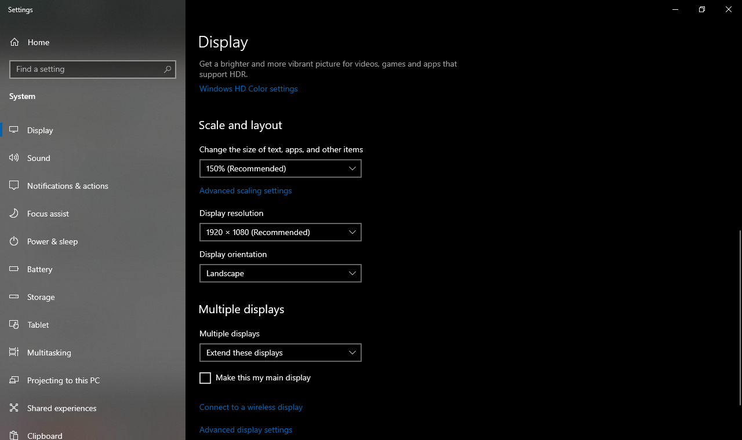Click Advanced scaling settings
This screenshot has height=440, width=742.
click(245, 190)
